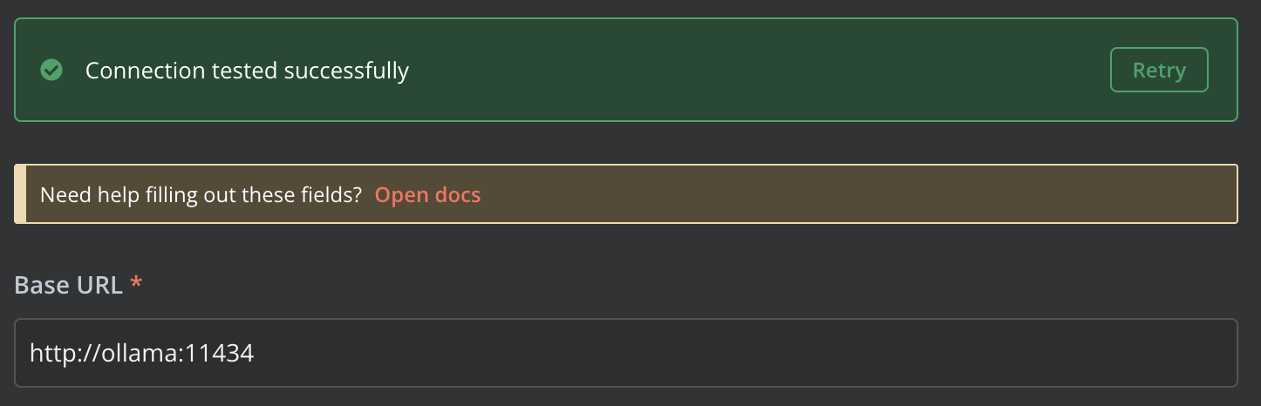1261x406 pixels.
Task: Select the "Connection tested successfully" message
Action: [247, 71]
